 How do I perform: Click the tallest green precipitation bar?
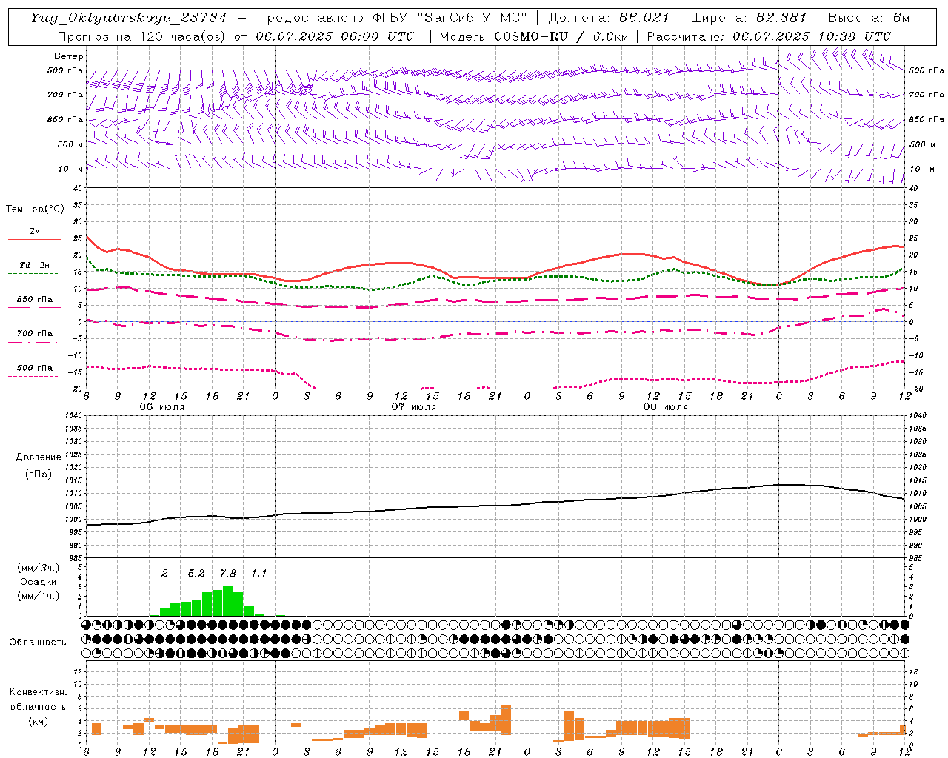228,601
